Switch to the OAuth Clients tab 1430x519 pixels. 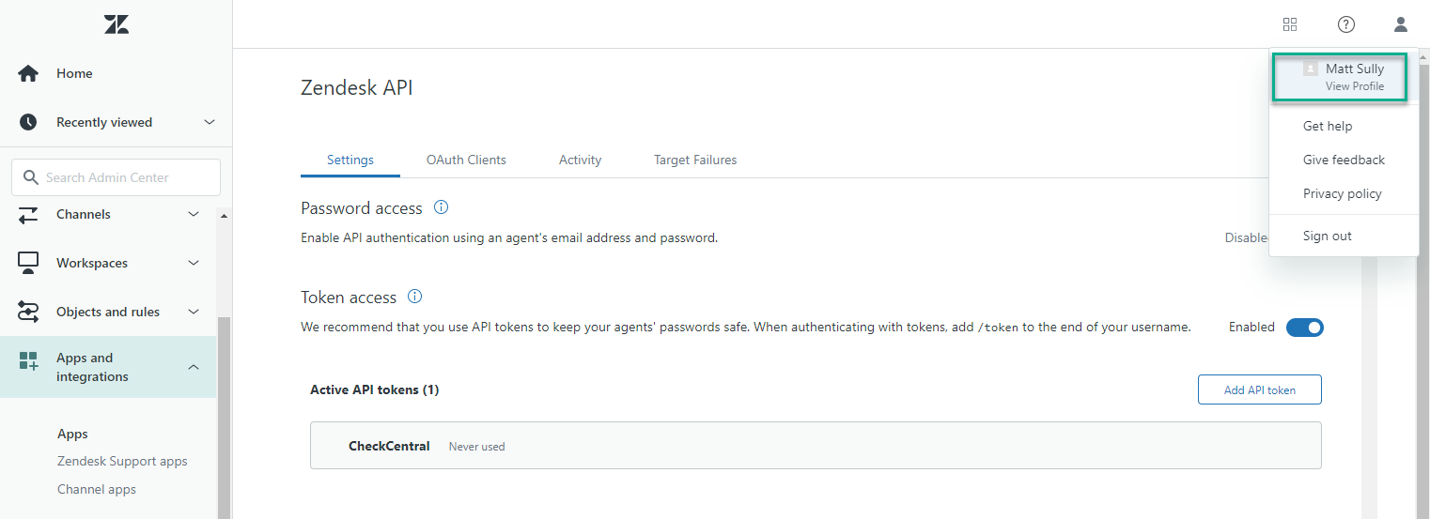[466, 160]
